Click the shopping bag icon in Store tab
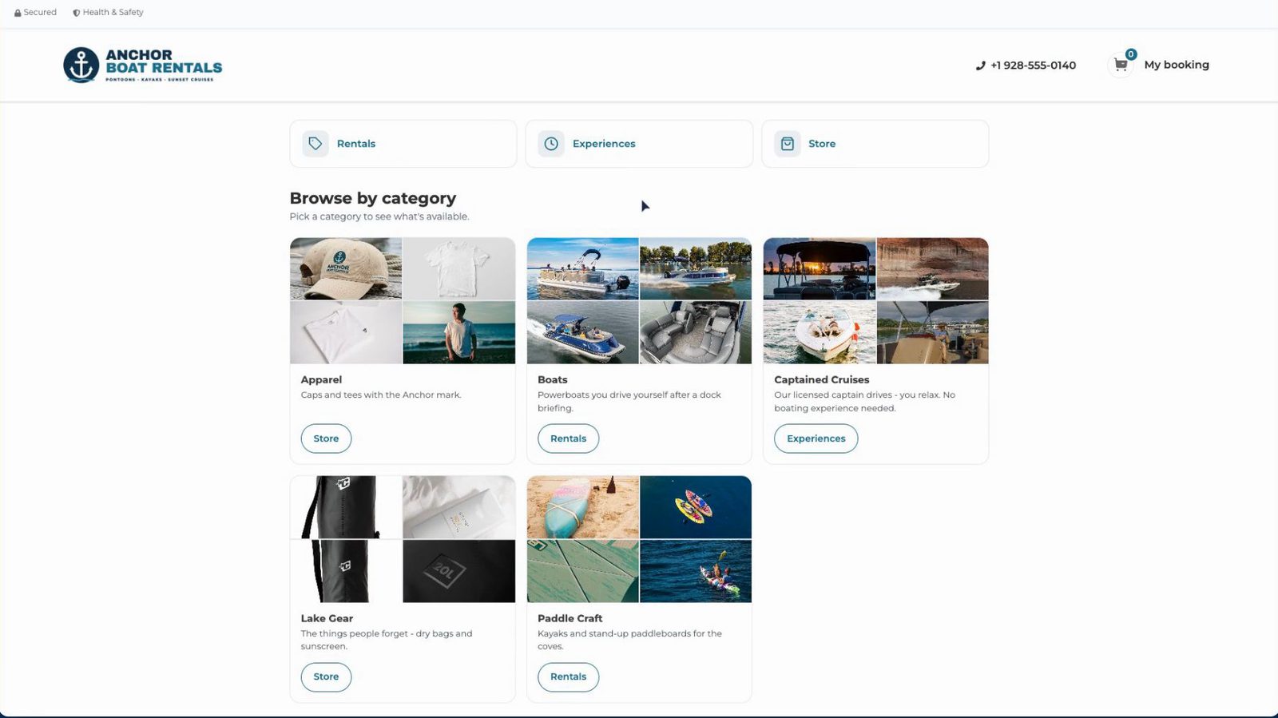Image resolution: width=1278 pixels, height=718 pixels. click(x=788, y=144)
